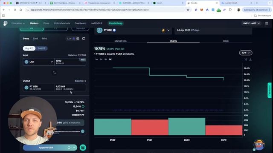
Task: Select the Buy PT toggle
Action: tap(29, 48)
